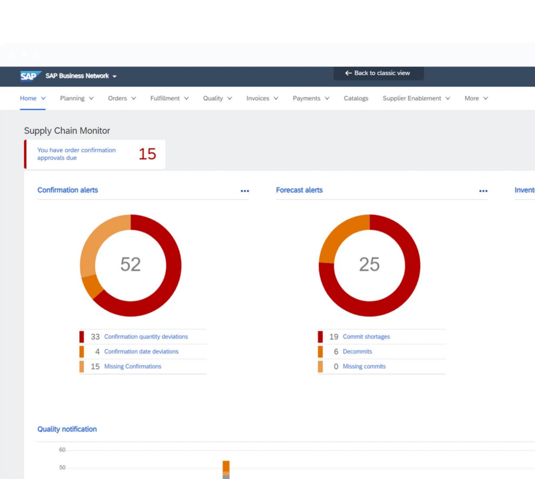Open Confirmation alerts three-dot options menu
535x479 pixels.
[x=245, y=191]
